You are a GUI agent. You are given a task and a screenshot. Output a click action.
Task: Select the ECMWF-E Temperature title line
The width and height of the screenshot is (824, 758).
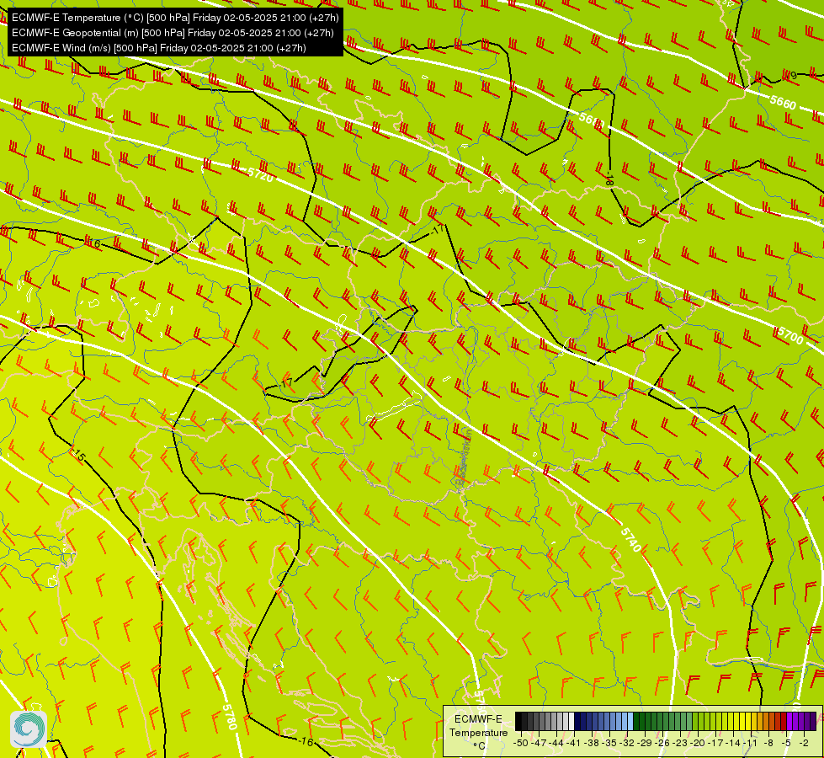175,18
